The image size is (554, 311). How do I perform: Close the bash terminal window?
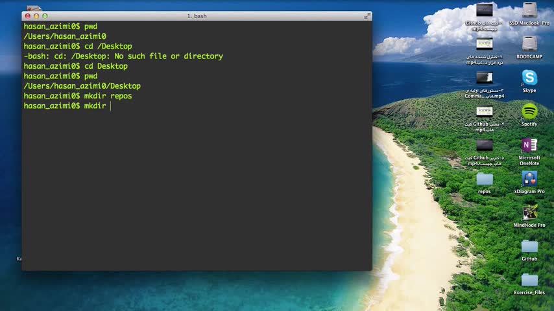pyautogui.click(x=27, y=16)
